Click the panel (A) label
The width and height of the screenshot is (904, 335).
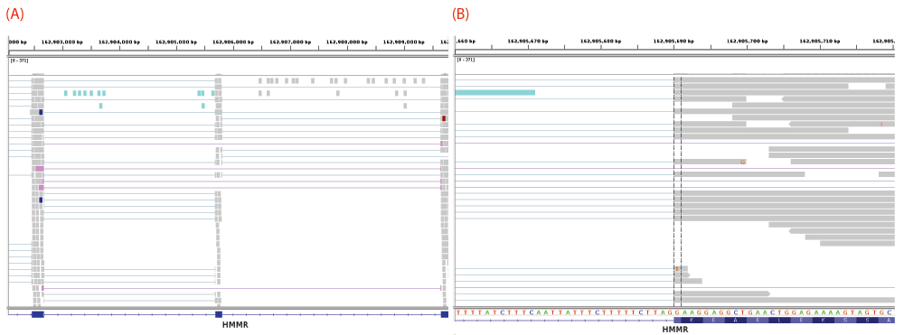15,14
